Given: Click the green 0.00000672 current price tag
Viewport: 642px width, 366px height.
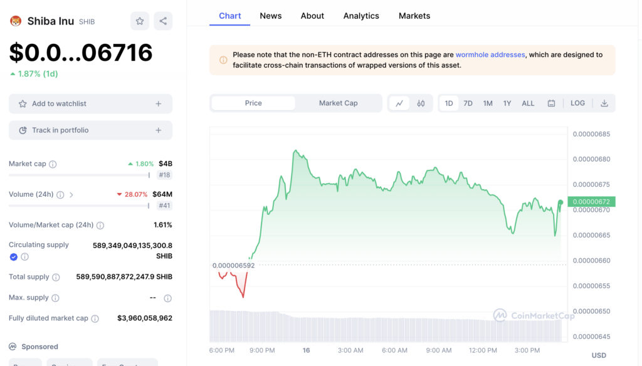Looking at the screenshot, I should [592, 201].
